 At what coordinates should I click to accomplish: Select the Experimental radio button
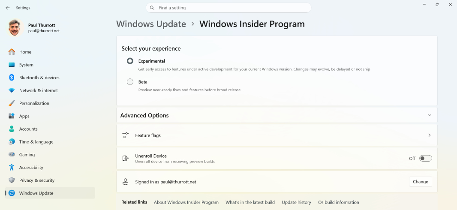click(130, 61)
